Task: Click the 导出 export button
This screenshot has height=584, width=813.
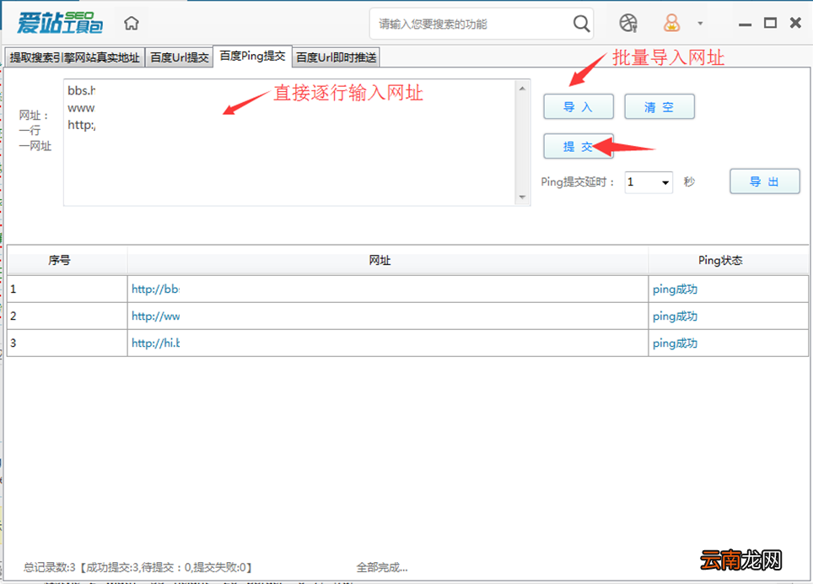Action: point(765,181)
